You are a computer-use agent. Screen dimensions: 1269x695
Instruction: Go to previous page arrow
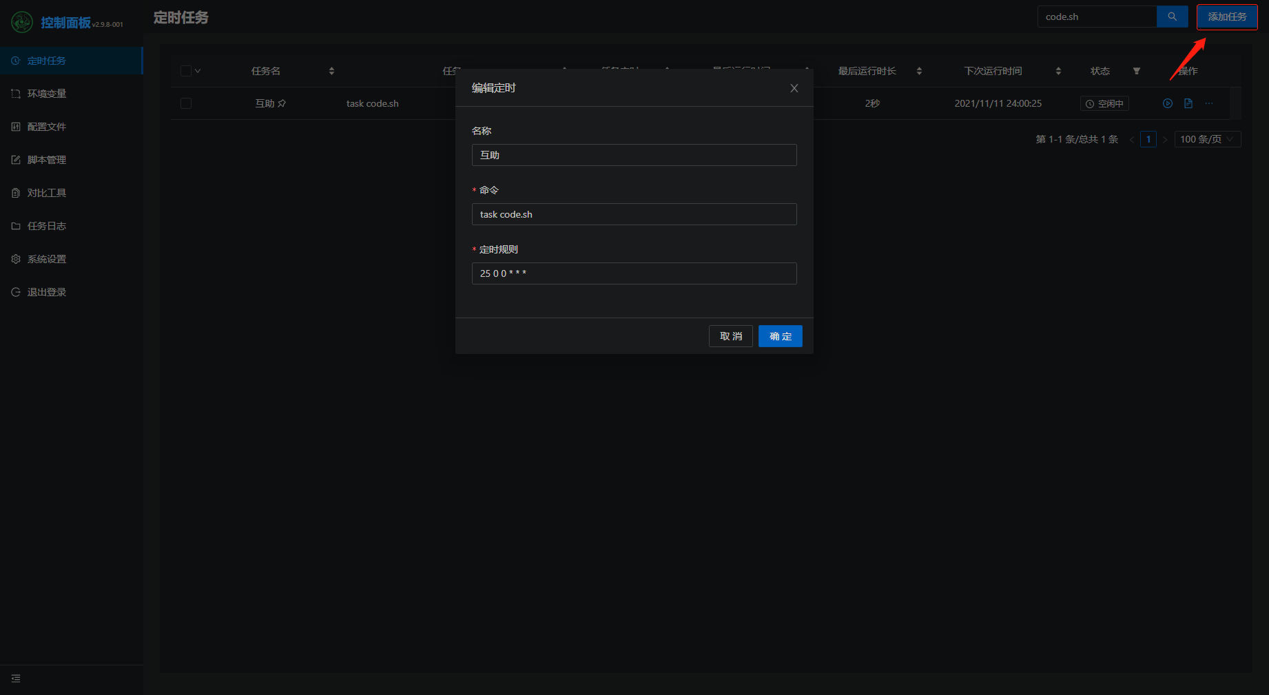(1132, 139)
